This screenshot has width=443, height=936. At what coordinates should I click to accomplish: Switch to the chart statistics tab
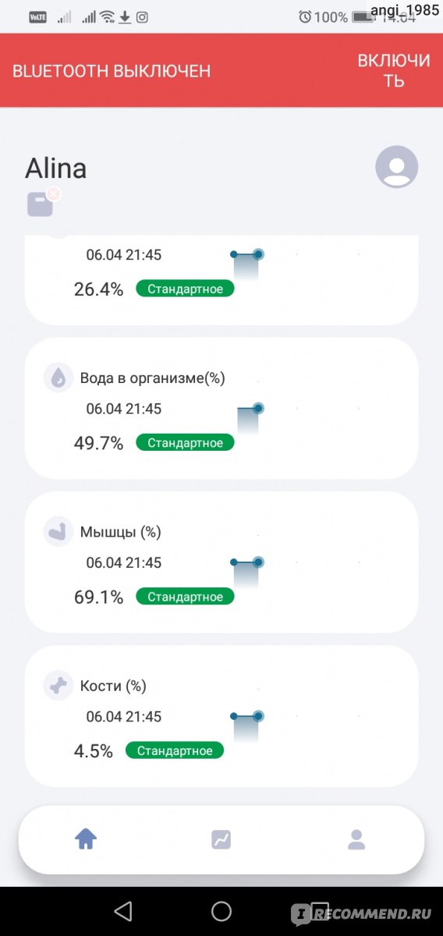click(221, 839)
